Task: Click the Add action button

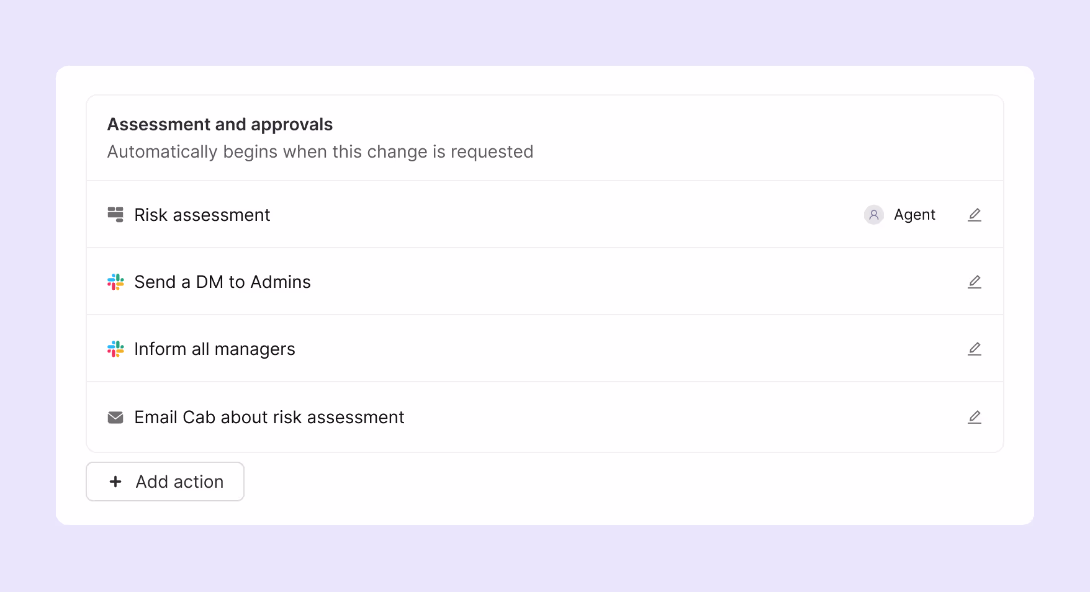Action: pos(164,482)
